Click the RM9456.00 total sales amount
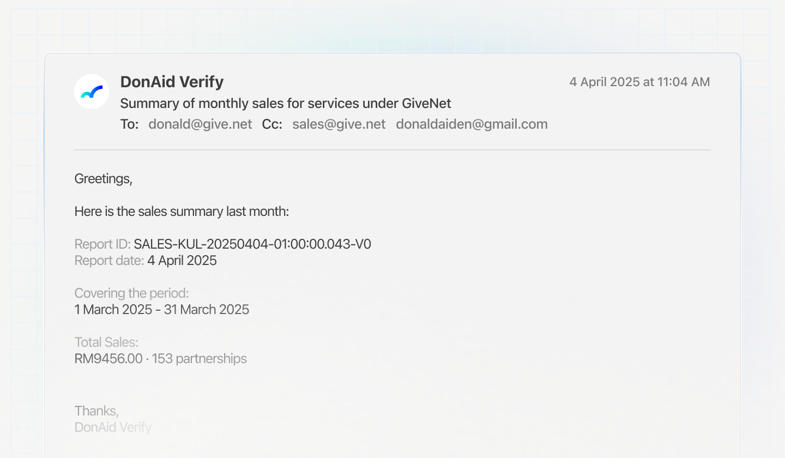 tap(108, 359)
